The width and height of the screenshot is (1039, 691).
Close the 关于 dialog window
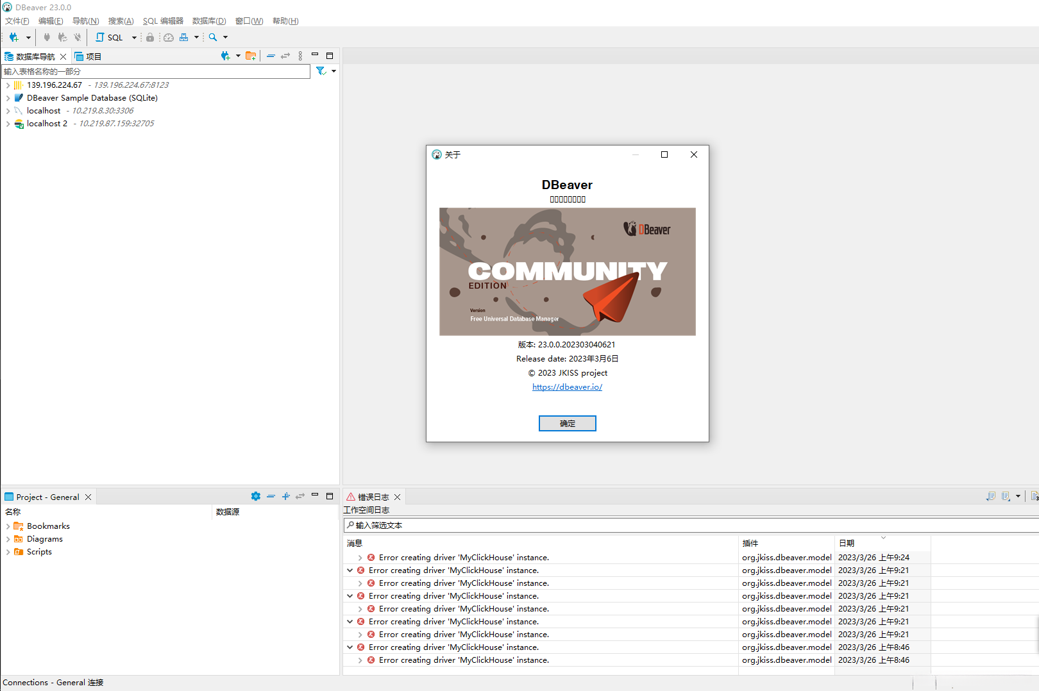coord(694,154)
